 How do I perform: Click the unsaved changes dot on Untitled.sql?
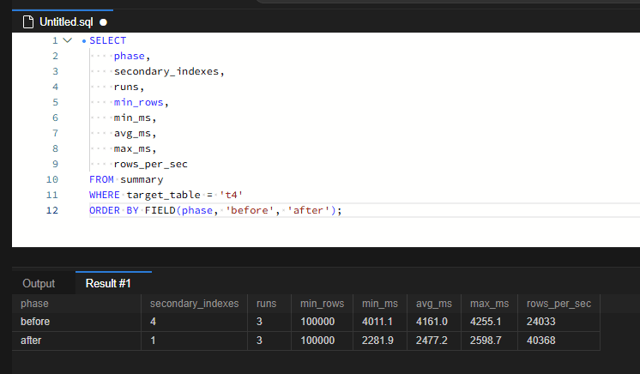(103, 22)
